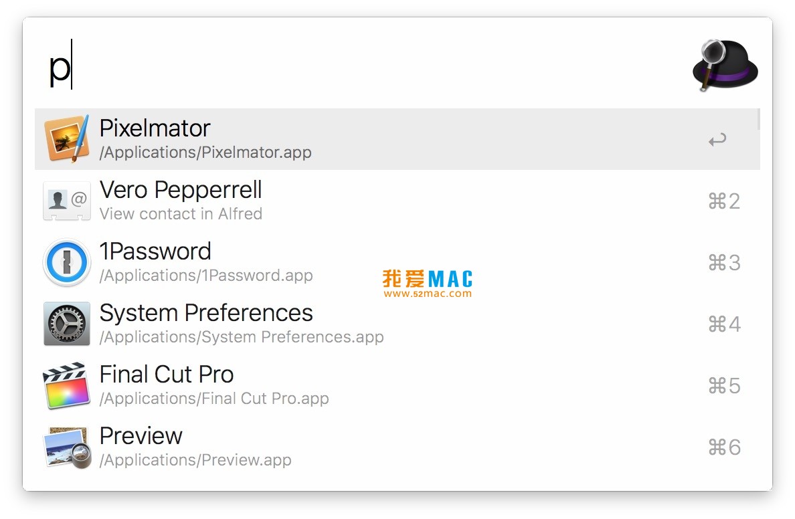The image size is (795, 519).
Task: Click the Preview app icon
Action: [66, 447]
